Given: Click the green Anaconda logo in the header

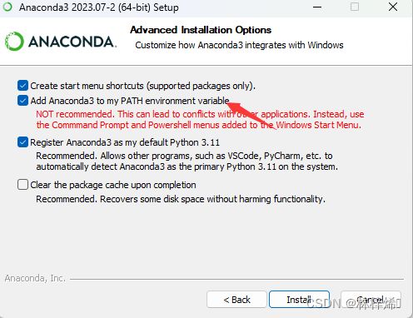Looking at the screenshot, I should tap(14, 42).
